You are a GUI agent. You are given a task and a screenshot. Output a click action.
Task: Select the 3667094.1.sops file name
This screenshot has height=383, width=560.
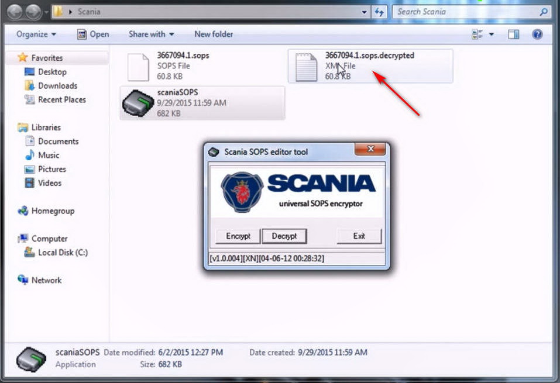pyautogui.click(x=183, y=56)
